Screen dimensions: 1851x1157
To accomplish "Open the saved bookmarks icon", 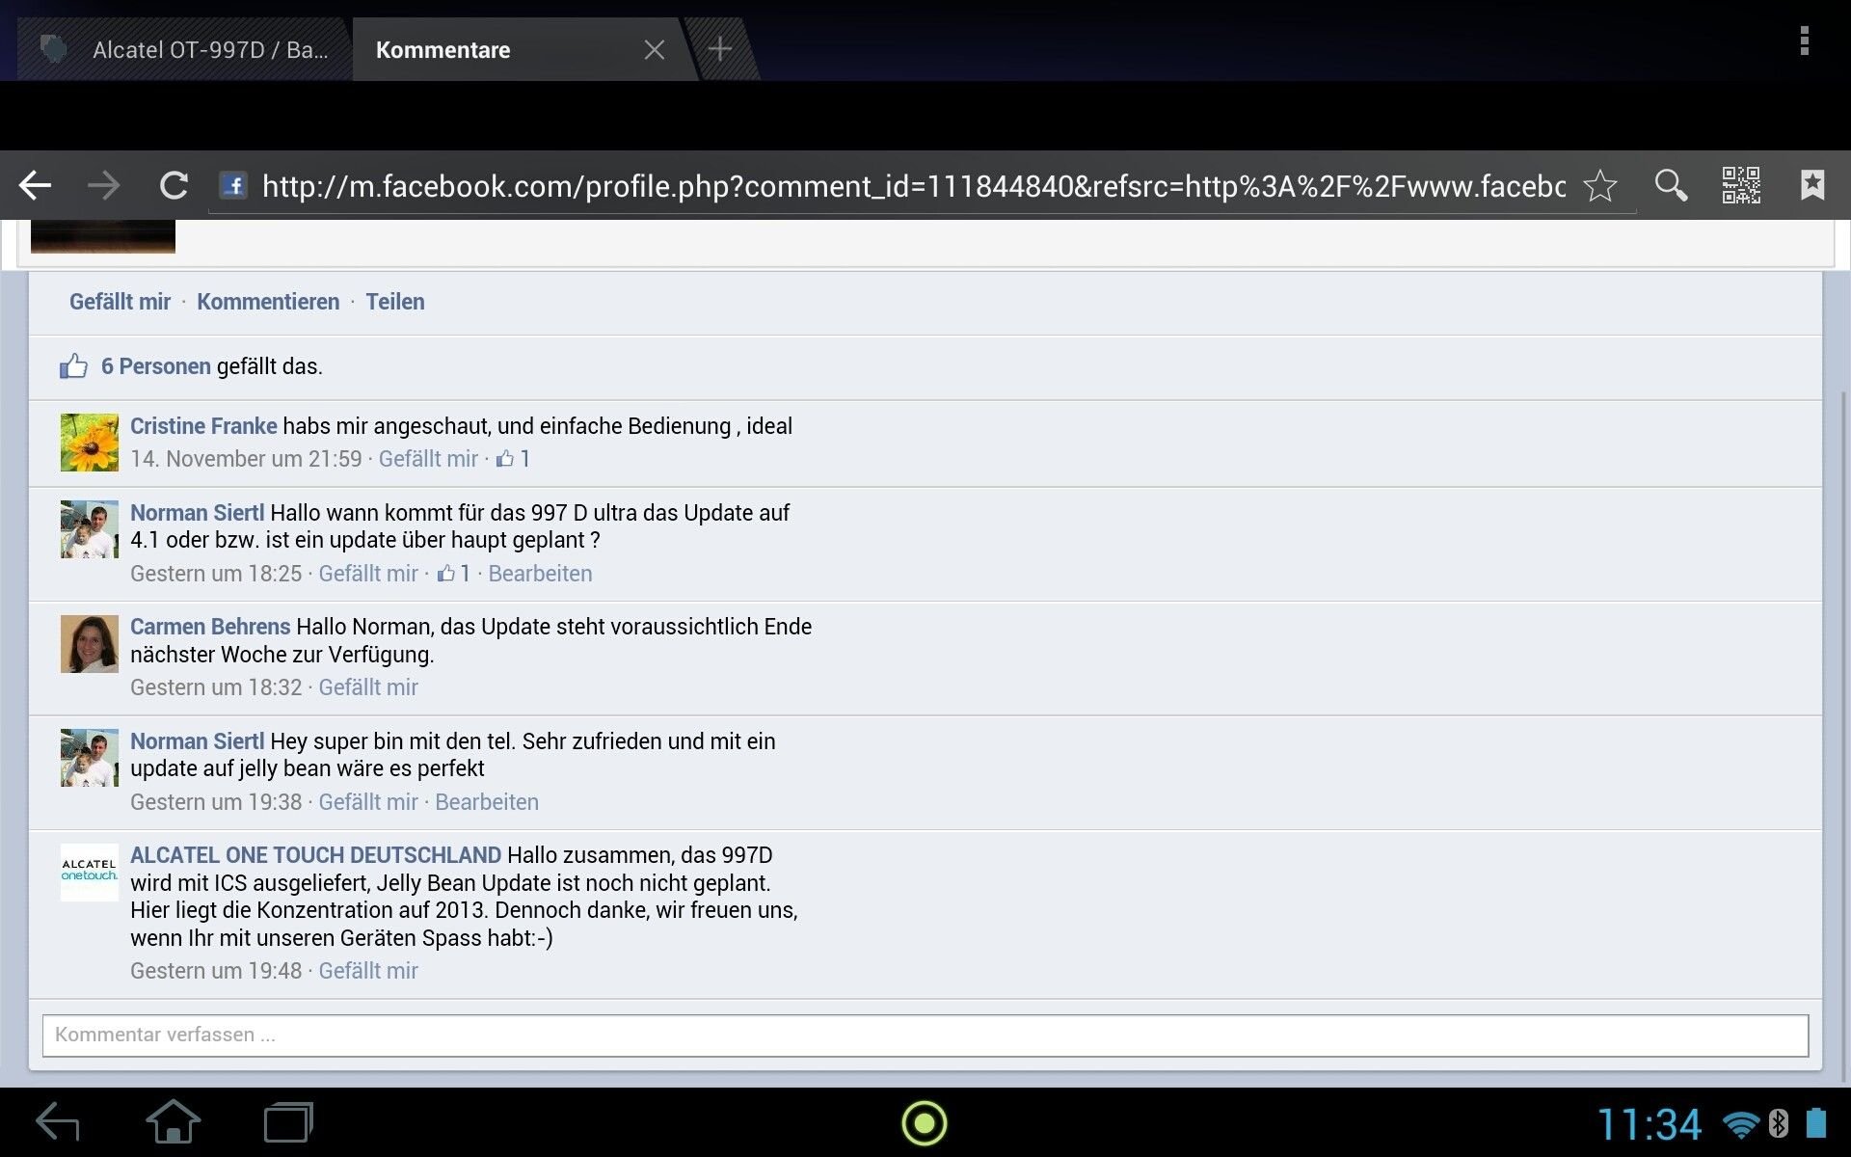I will click(x=1812, y=185).
